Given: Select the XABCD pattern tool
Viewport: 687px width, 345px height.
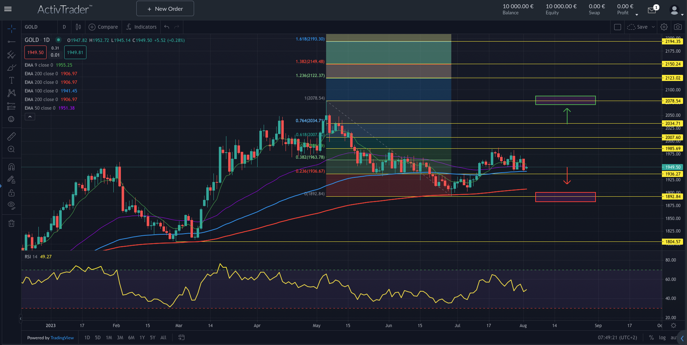Looking at the screenshot, I should pyautogui.click(x=11, y=93).
